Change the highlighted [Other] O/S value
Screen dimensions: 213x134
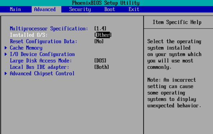(103, 35)
